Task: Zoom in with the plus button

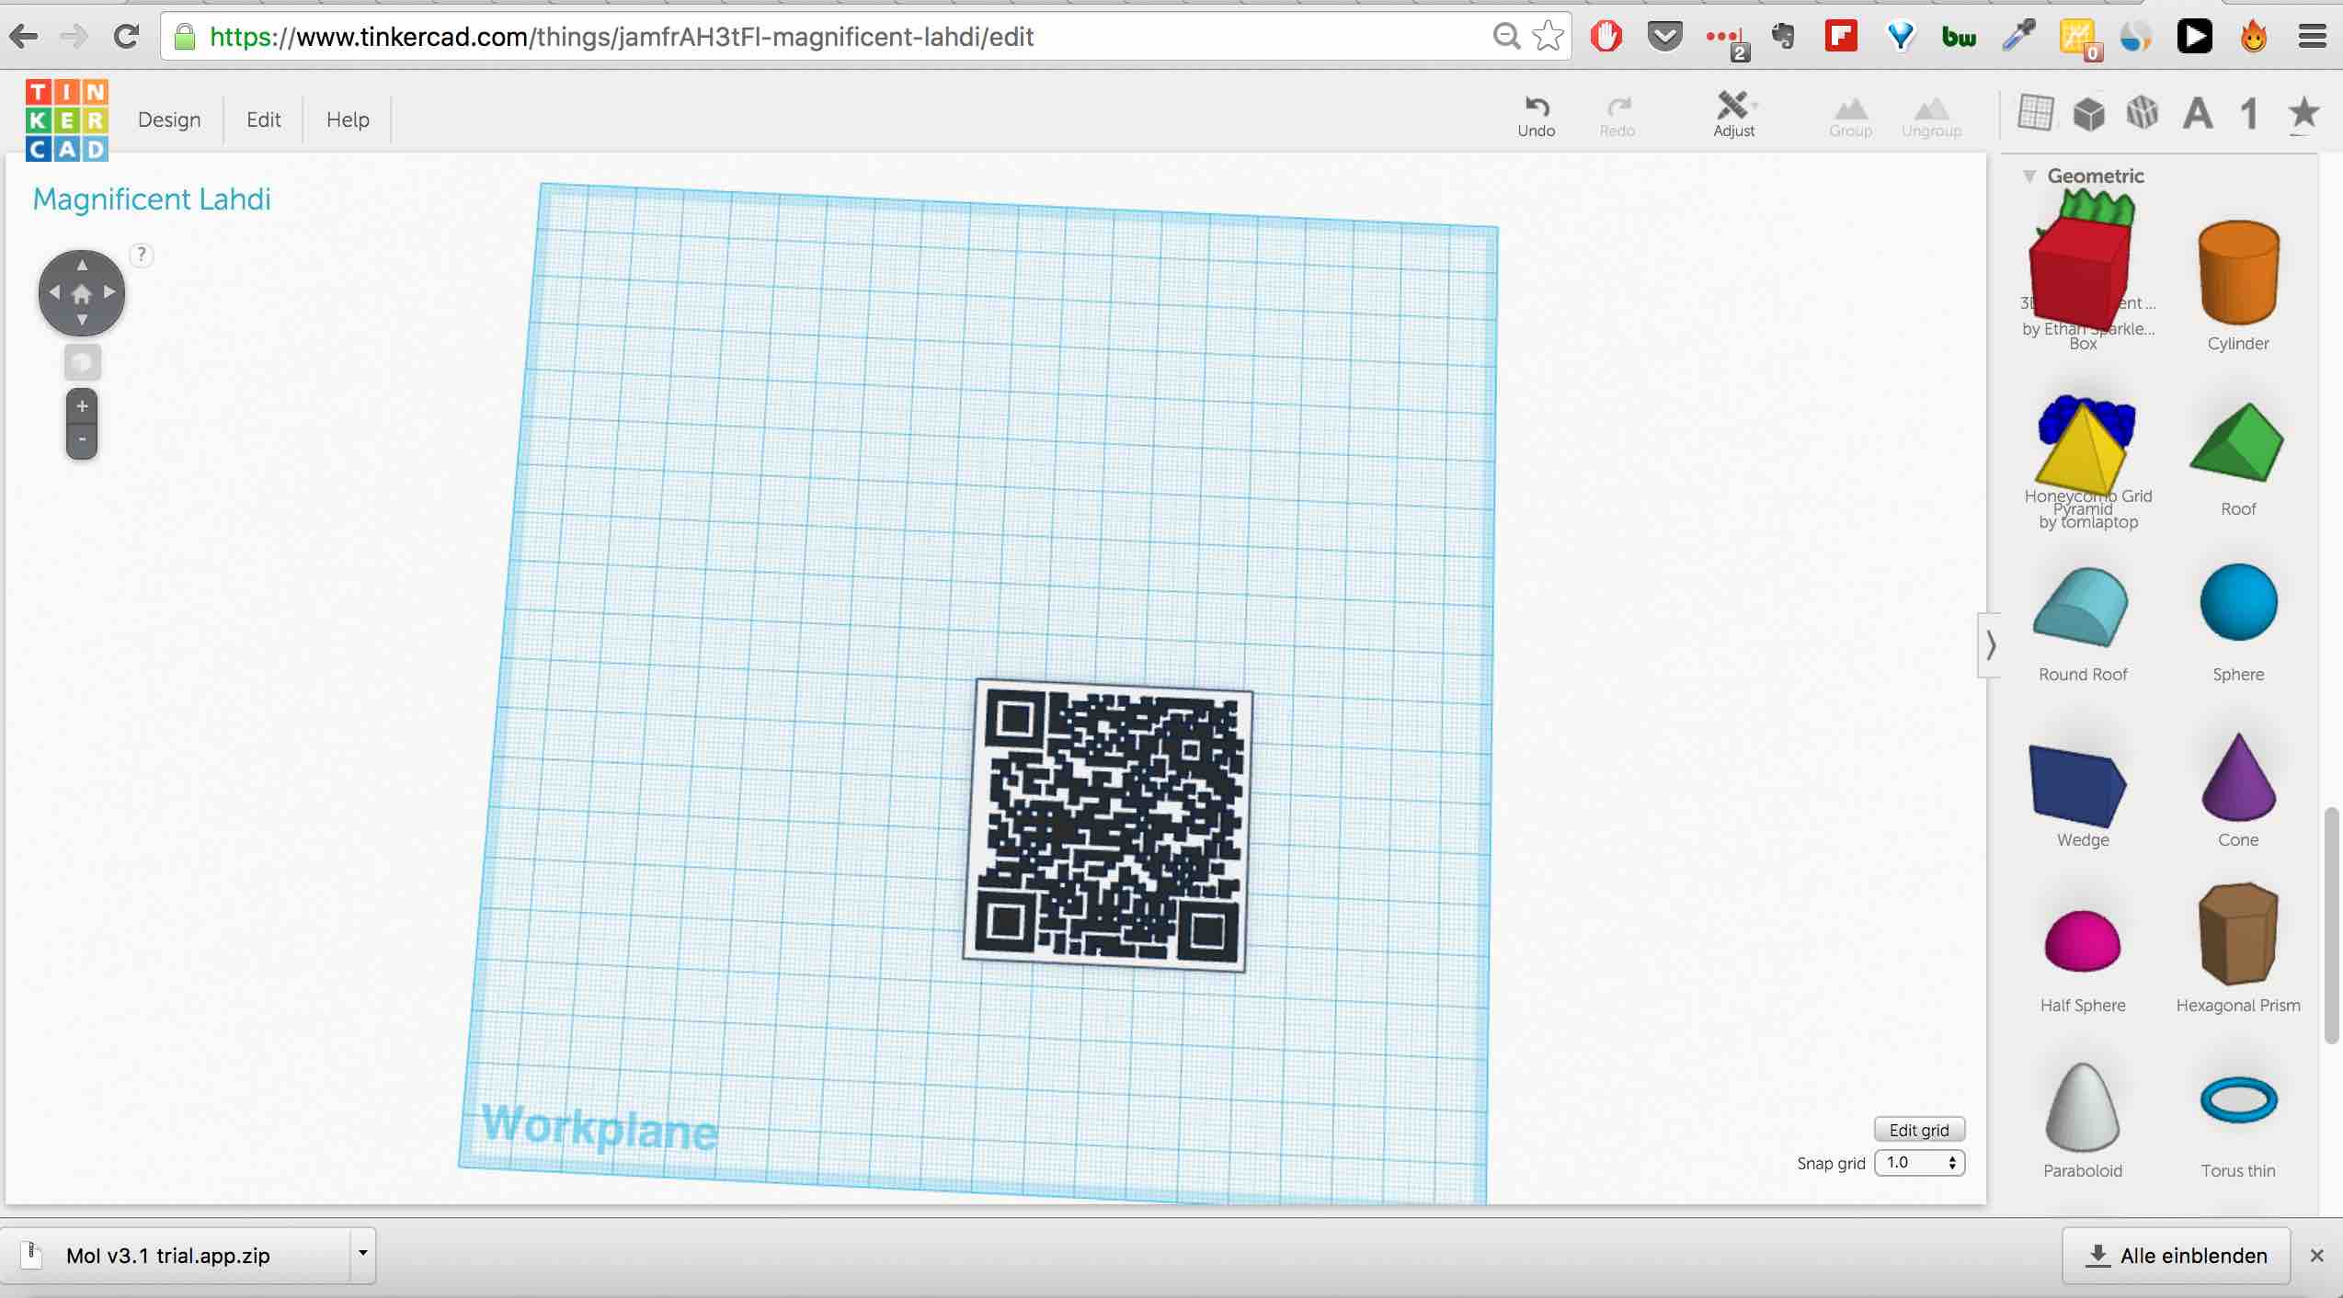Action: pos(82,406)
